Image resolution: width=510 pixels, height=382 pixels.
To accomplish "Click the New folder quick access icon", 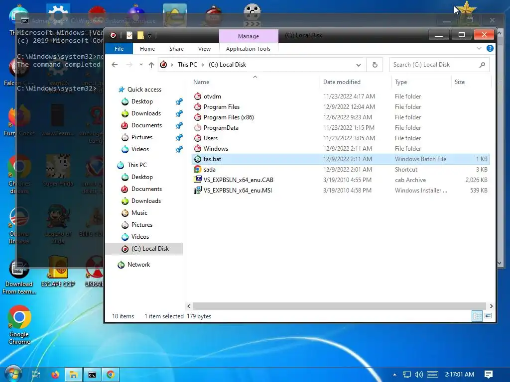I will coord(140,35).
